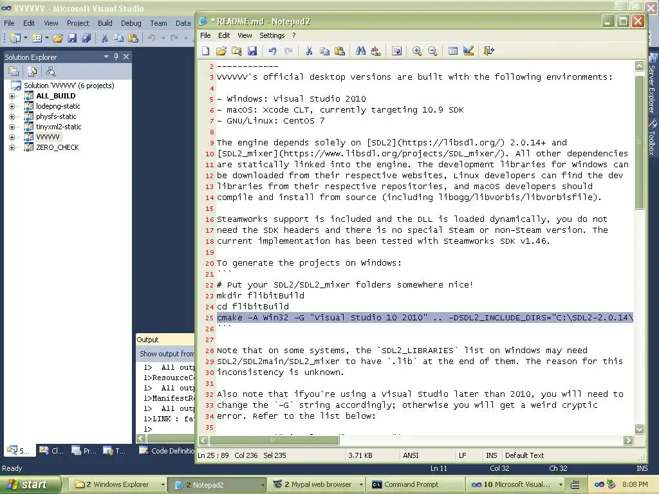Click the Zoom in magnifier in Notepad2

click(417, 51)
